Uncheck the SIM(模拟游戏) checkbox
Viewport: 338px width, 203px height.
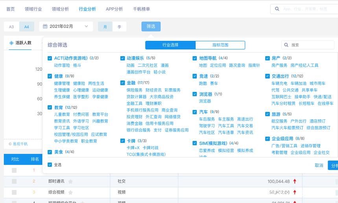[x=195, y=143]
